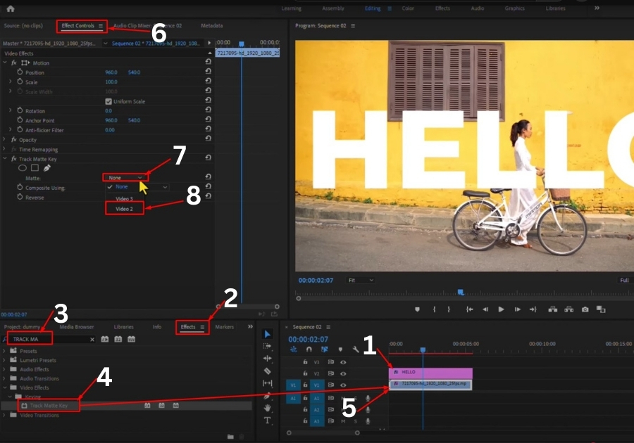The height and width of the screenshot is (443, 634).
Task: Mark In point in Program monitor
Action: (434, 309)
